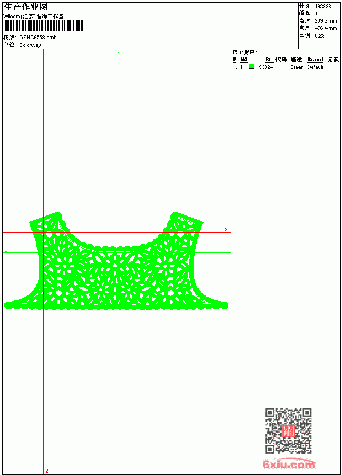Click the width value 476.4 mm
The width and height of the screenshot is (342, 475).
(x=326, y=28)
